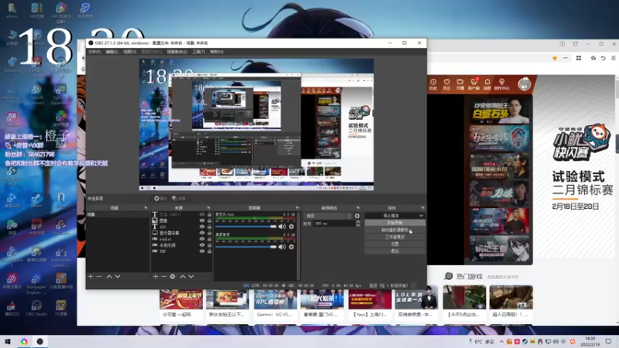
Task: Remove selected source with the minus icon
Action: [x=164, y=277]
